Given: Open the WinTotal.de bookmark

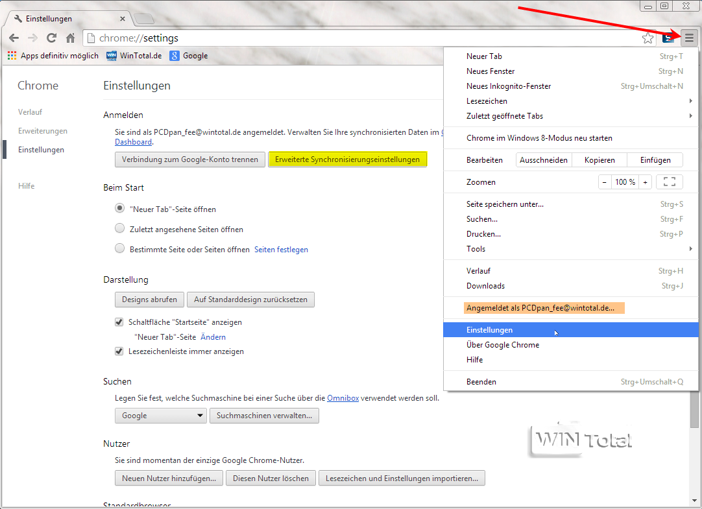Looking at the screenshot, I should (134, 56).
